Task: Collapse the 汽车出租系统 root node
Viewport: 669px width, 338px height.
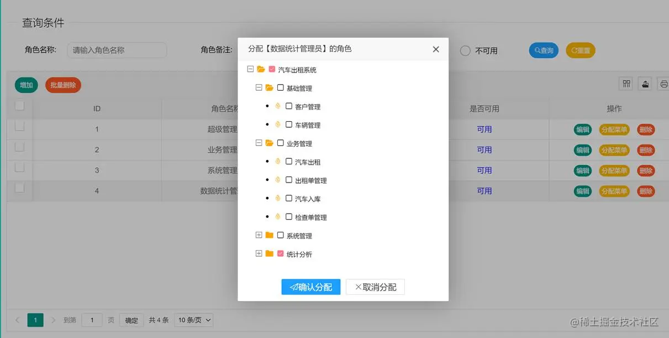Action: pos(250,69)
